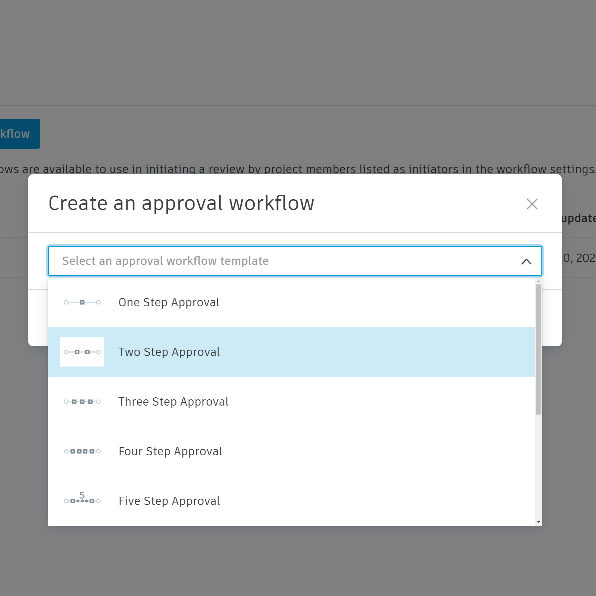Choose the Five Step Approval label

coord(169,501)
